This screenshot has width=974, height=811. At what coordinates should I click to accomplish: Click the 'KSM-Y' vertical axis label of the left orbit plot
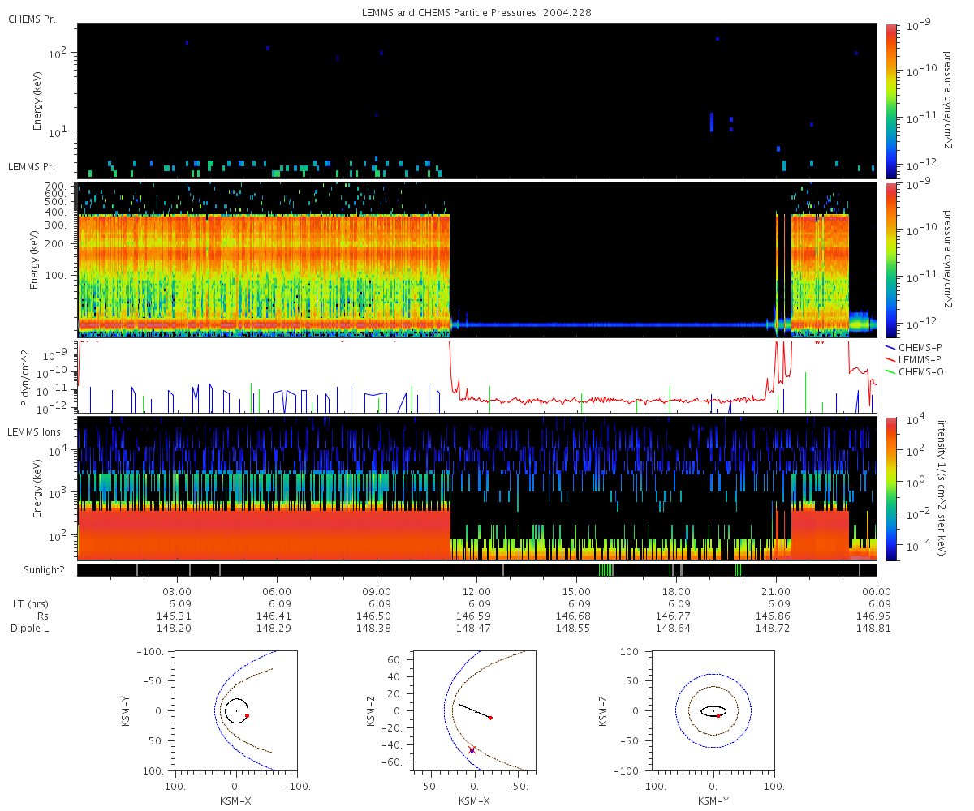click(x=127, y=710)
